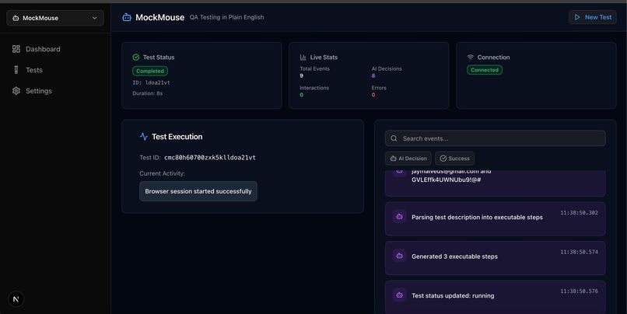Click the Connected status badge
Screen dimensions: 627x314
[x=484, y=70]
